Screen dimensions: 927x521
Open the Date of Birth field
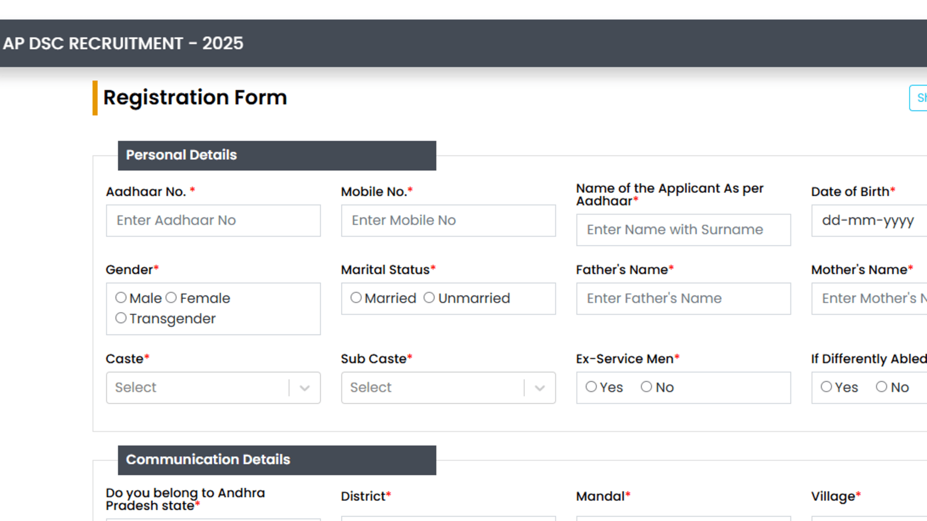[869, 221]
